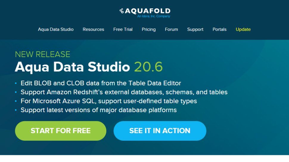The height and width of the screenshot is (162, 289).
Task: Click Portals in the top navigation
Action: click(x=220, y=29)
